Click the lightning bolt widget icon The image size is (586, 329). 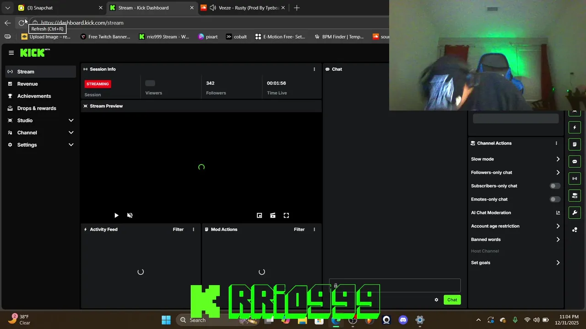pyautogui.click(x=575, y=127)
